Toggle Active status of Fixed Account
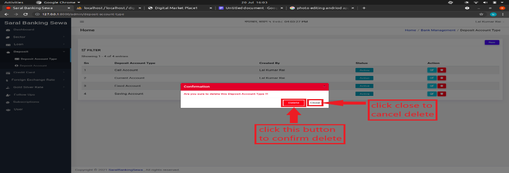 click(x=364, y=86)
